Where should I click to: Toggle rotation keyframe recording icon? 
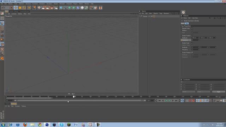point(204,101)
